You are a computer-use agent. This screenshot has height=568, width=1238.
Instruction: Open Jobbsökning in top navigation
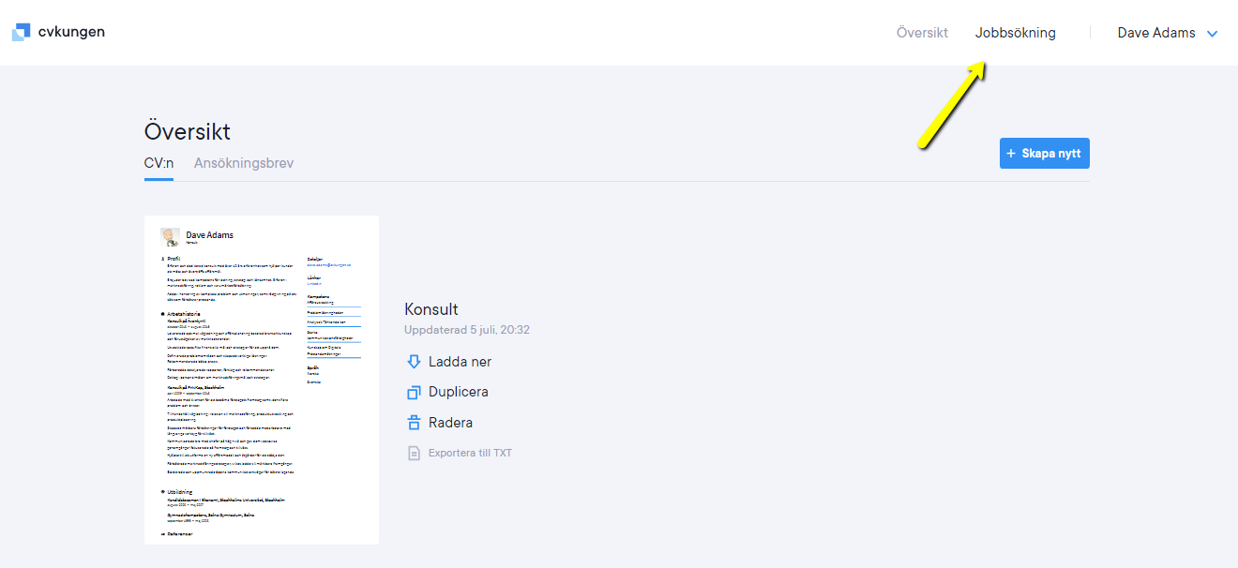pyautogui.click(x=1015, y=33)
